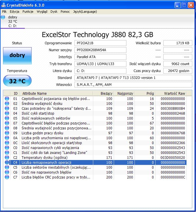Screen dimensions: 196x212
Task: Click the buffer size field 1719 KB
Action: [x=178, y=43]
